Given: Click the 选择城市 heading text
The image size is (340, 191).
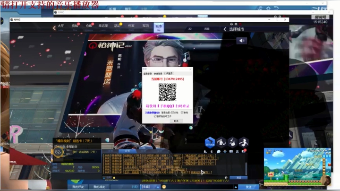Looking at the screenshot, I should tap(237, 29).
